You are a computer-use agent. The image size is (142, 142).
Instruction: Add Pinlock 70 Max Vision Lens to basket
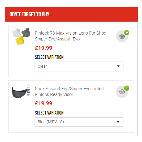122,36
